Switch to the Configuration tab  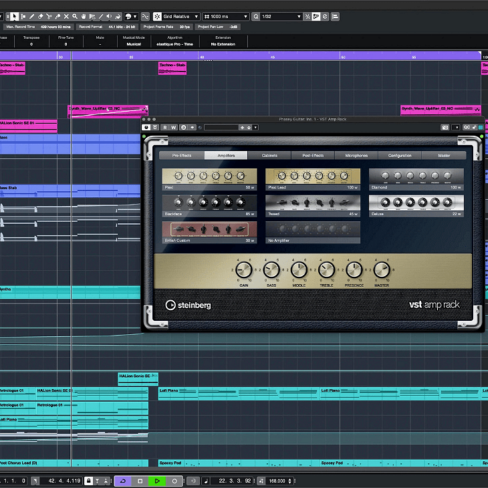[400, 155]
